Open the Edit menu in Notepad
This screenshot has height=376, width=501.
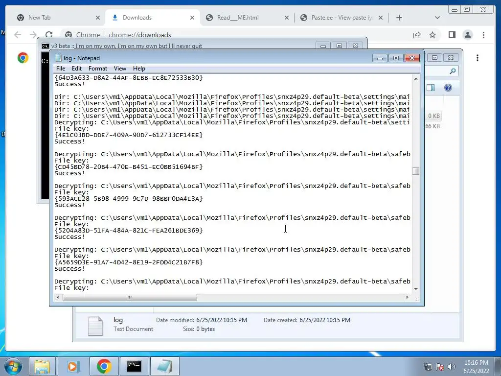click(x=76, y=69)
